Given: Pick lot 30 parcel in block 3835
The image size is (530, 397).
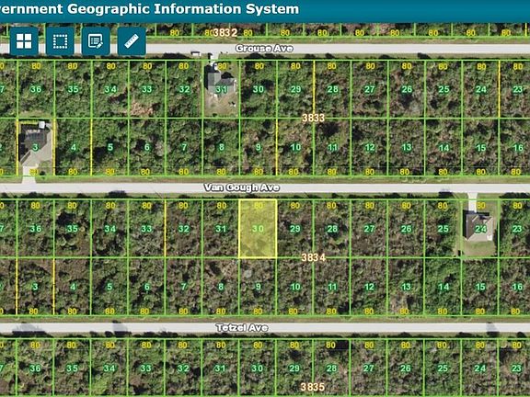Looking at the screenshot, I should click(x=258, y=368).
